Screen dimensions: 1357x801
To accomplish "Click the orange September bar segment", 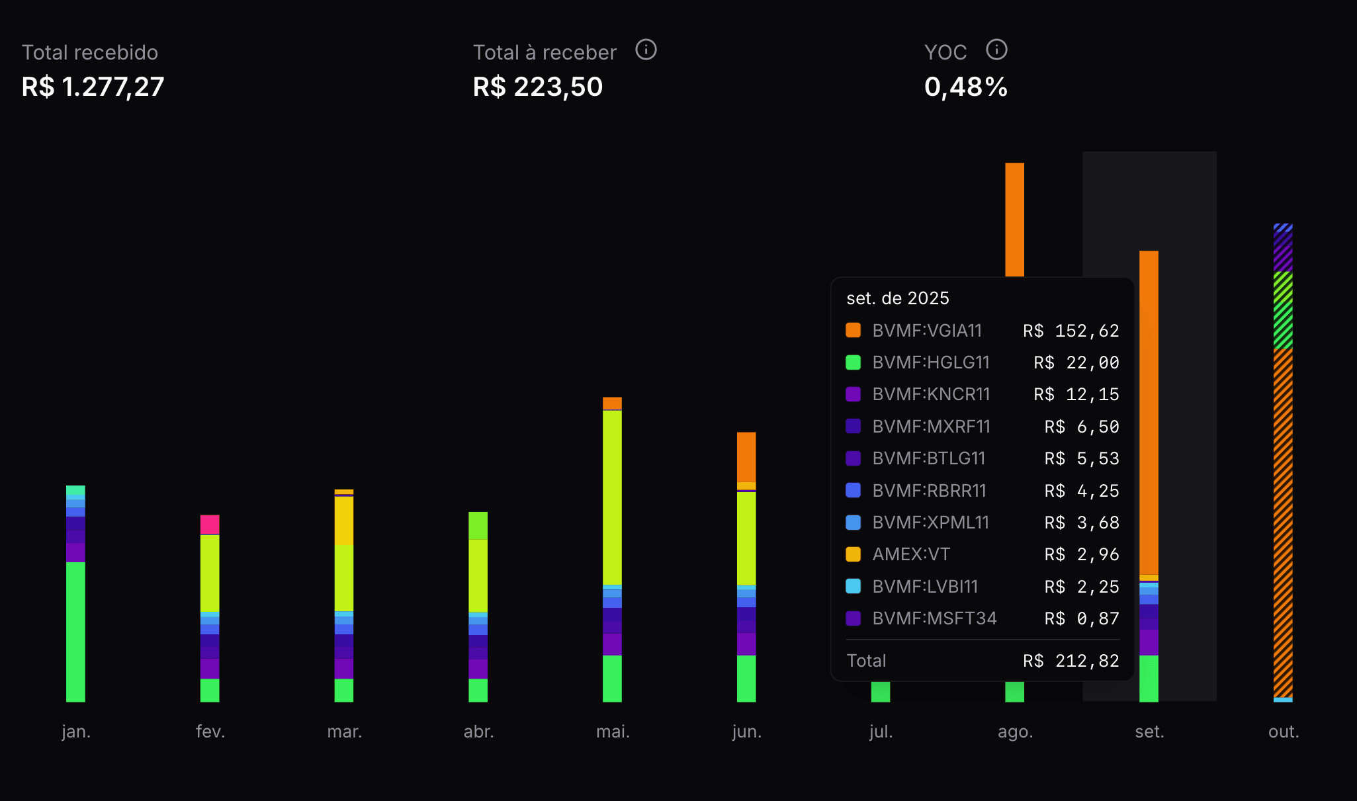I will coord(1149,410).
